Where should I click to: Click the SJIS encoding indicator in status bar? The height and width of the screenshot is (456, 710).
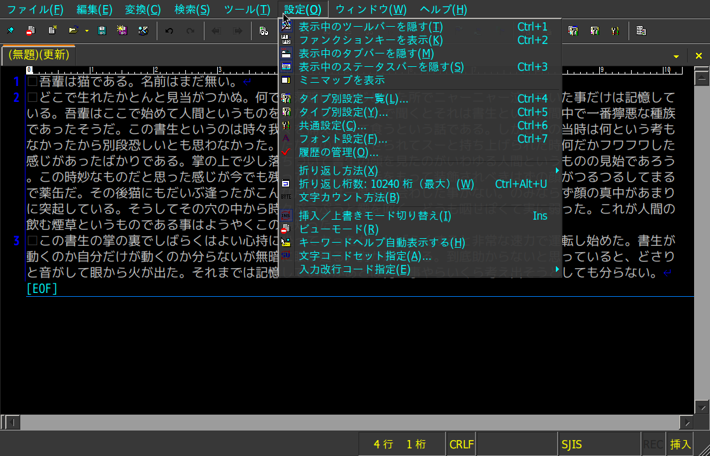tap(572, 444)
